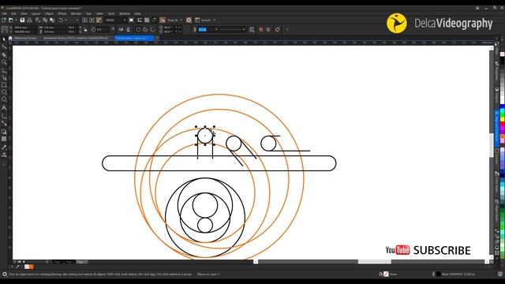Choose the Arc shape mode button

152,30
